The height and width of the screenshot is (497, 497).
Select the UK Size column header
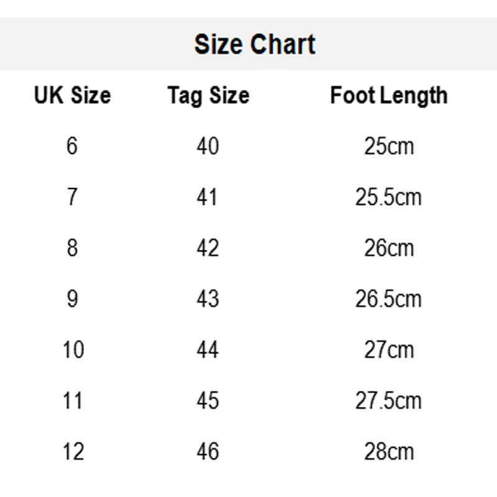click(72, 96)
